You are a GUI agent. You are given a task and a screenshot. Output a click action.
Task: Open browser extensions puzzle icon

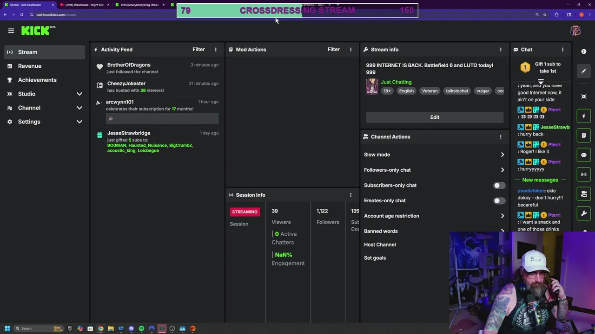pyautogui.click(x=556, y=14)
